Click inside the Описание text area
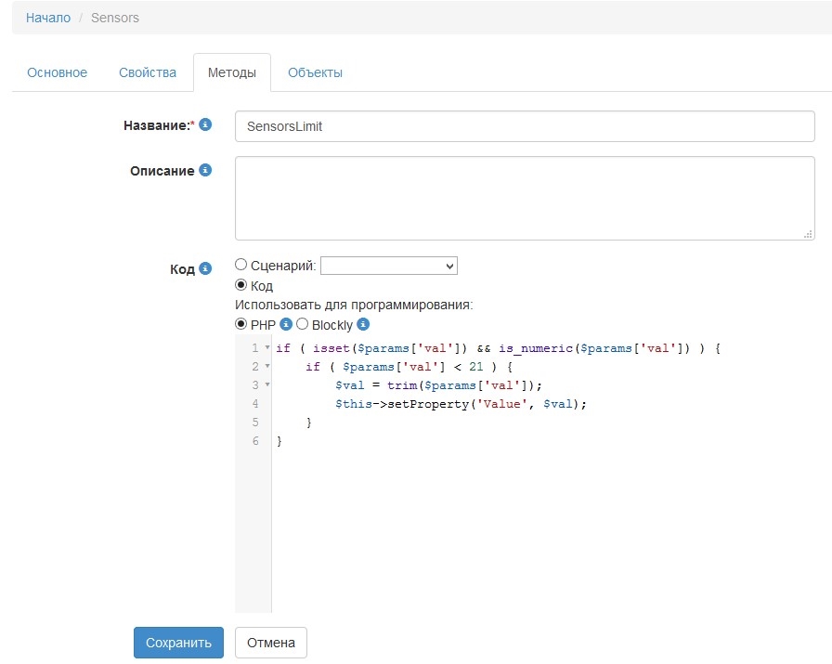 click(525, 198)
